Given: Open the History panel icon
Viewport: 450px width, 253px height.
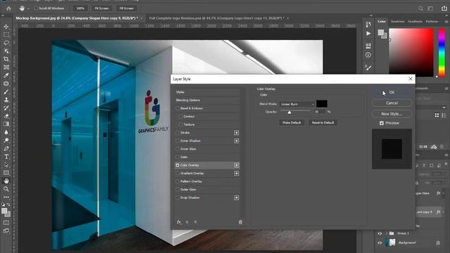Looking at the screenshot, I should (368, 25).
